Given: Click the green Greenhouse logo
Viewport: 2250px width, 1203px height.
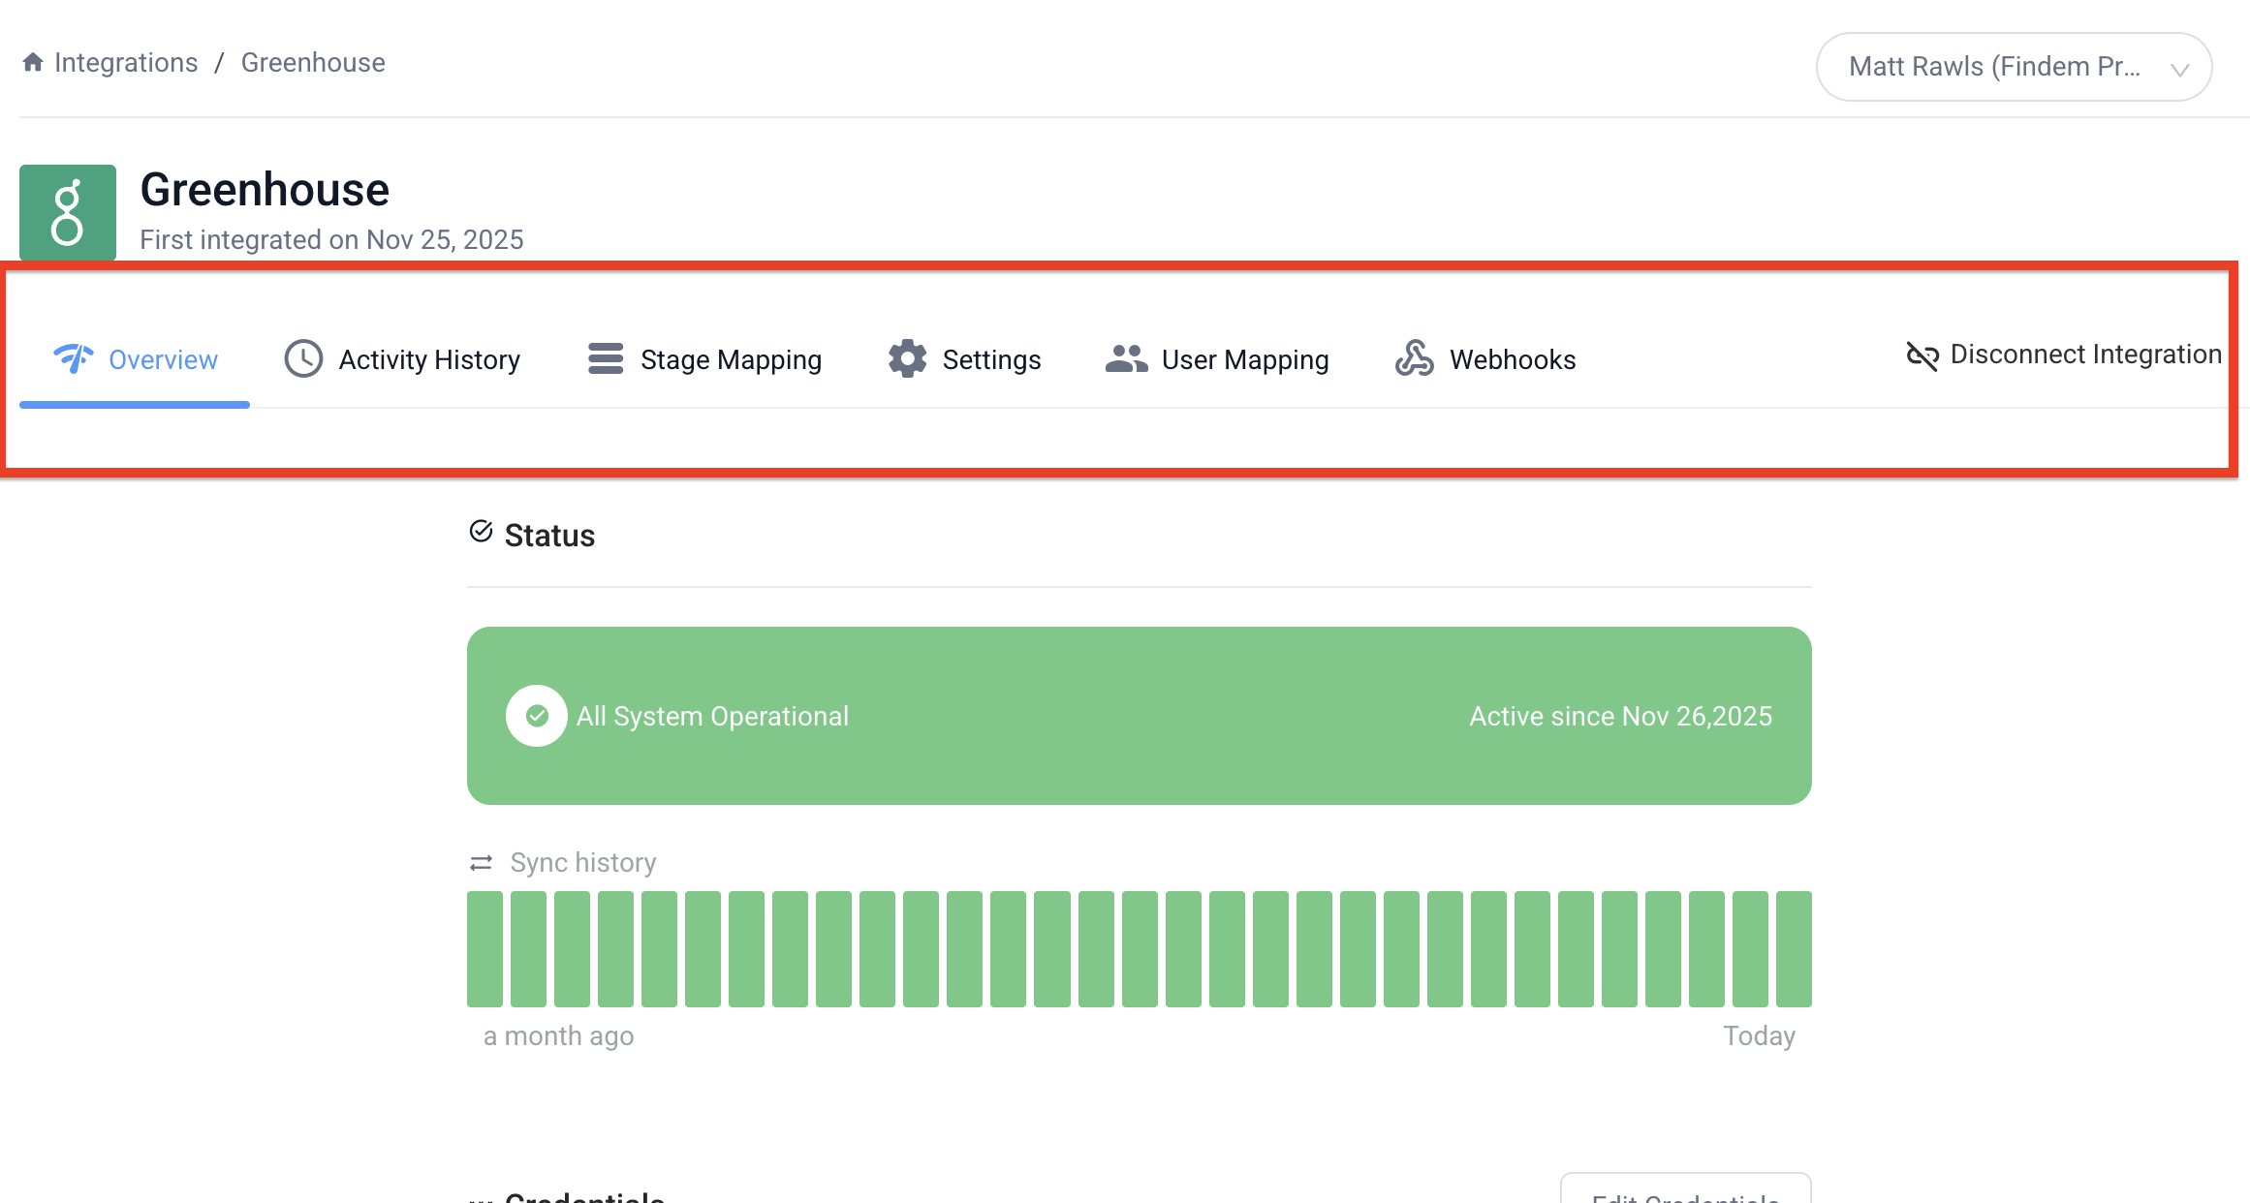Looking at the screenshot, I should [68, 213].
